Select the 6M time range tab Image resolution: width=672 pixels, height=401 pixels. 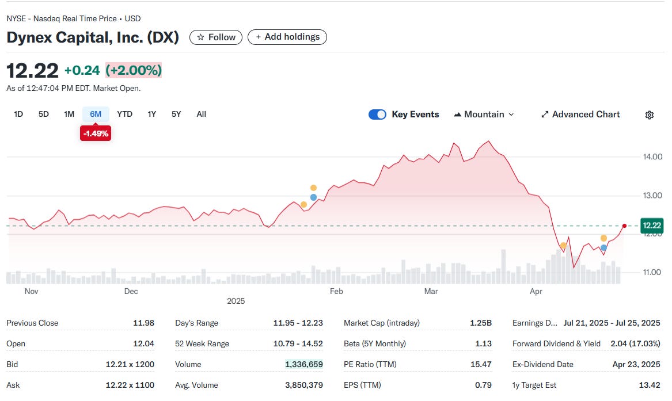point(96,114)
